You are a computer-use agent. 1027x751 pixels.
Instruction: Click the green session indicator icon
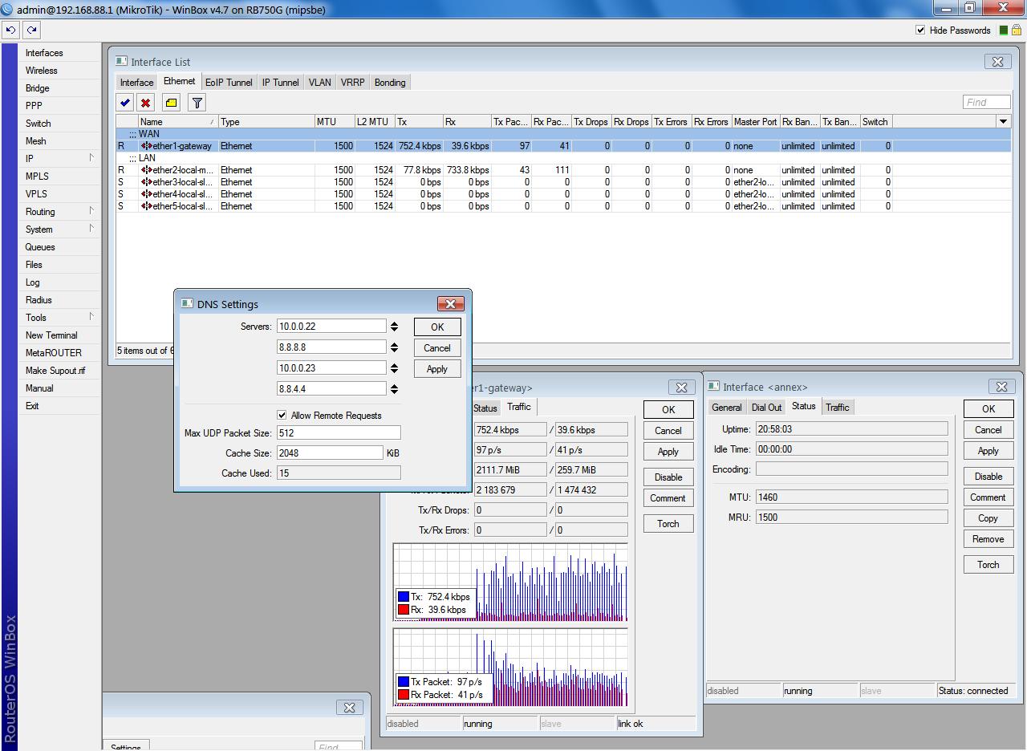1005,30
